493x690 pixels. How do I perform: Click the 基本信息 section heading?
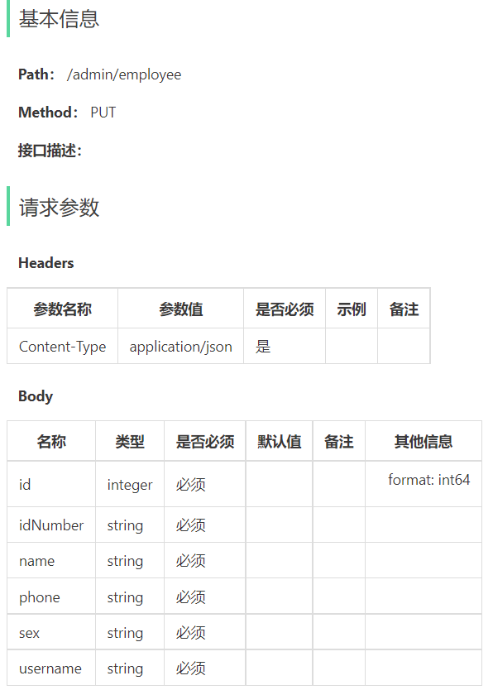pos(59,19)
